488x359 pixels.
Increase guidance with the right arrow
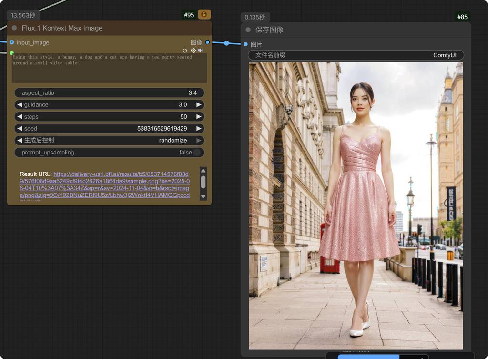(x=199, y=105)
